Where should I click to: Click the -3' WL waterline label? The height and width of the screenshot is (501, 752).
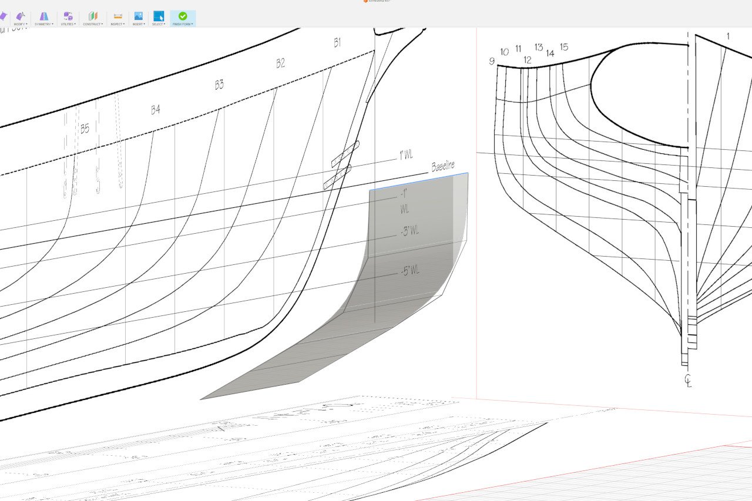tap(409, 231)
